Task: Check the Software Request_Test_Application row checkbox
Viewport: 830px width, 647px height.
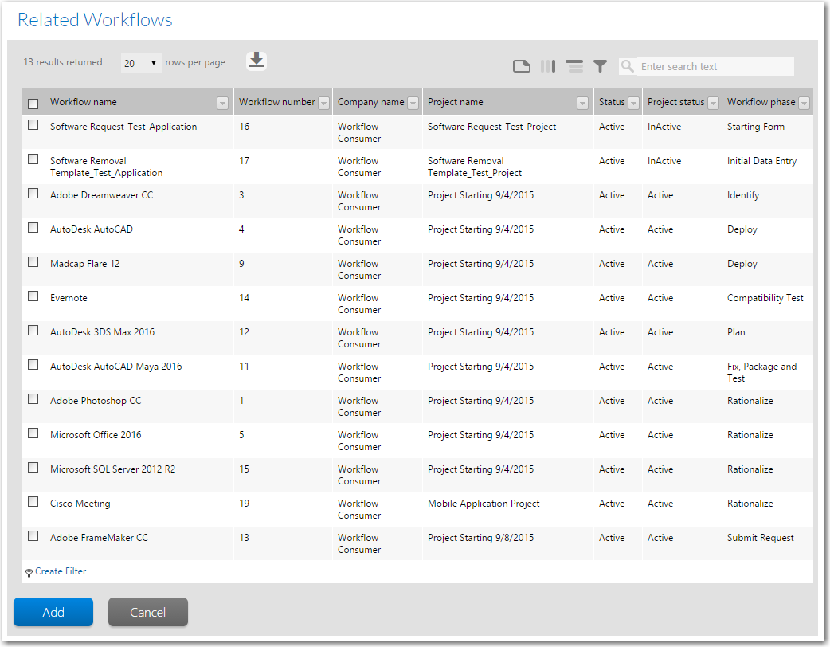Action: [x=33, y=125]
